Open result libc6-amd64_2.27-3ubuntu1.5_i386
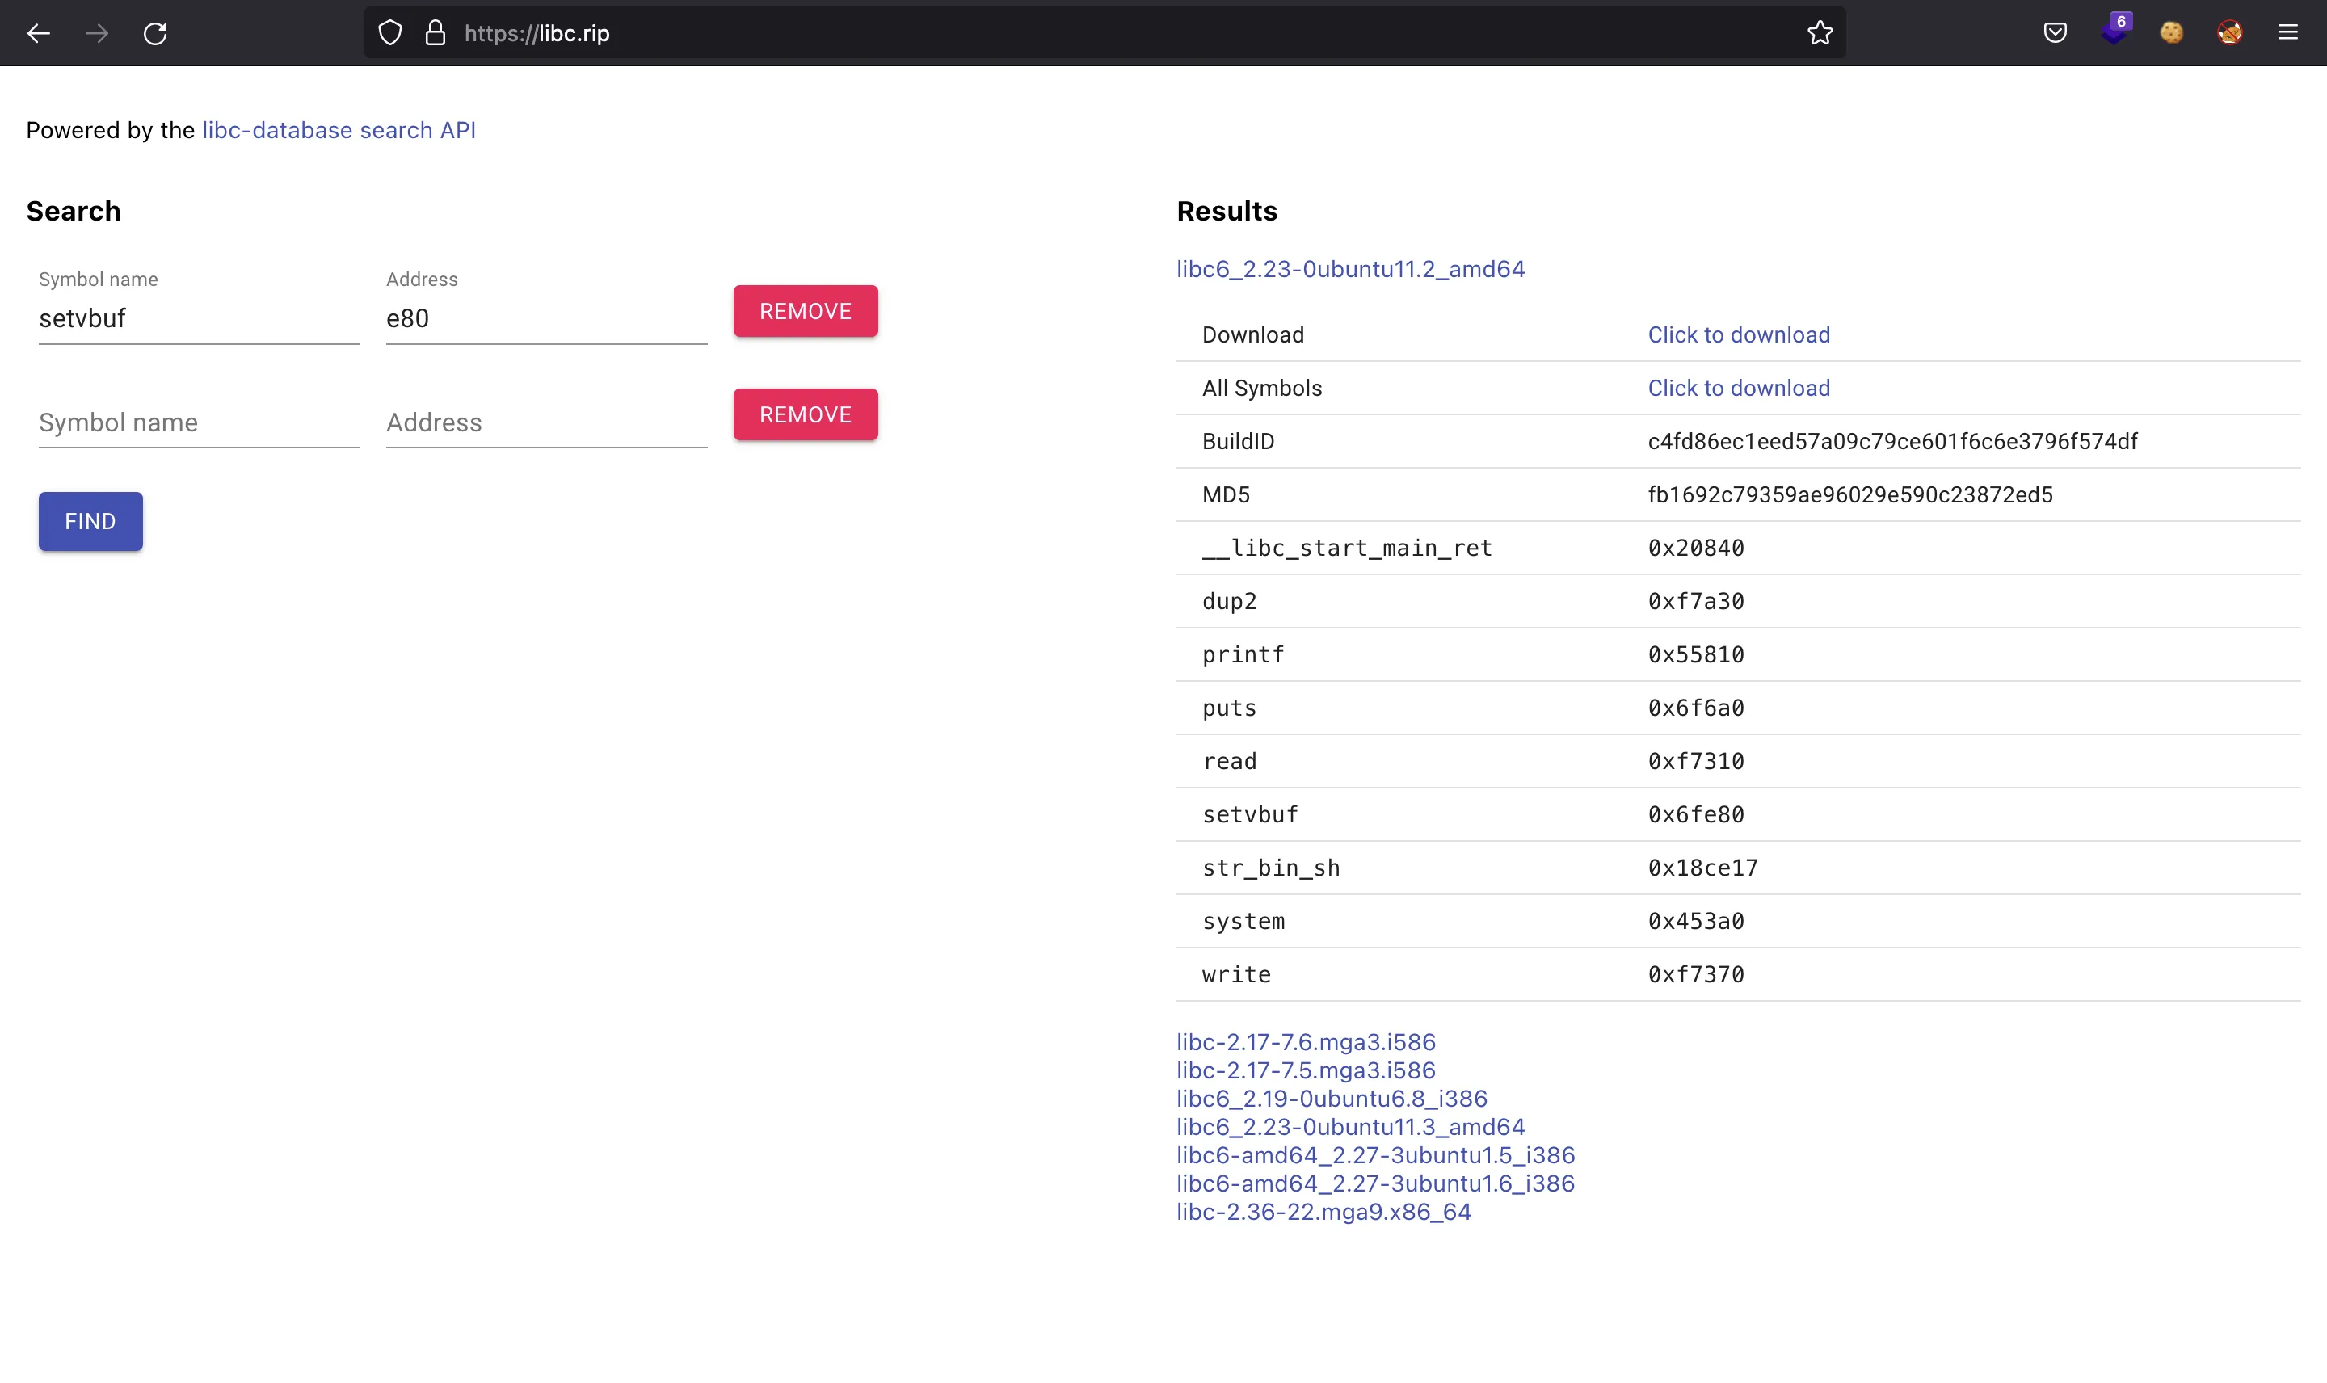This screenshot has width=2327, height=1383. click(x=1375, y=1156)
